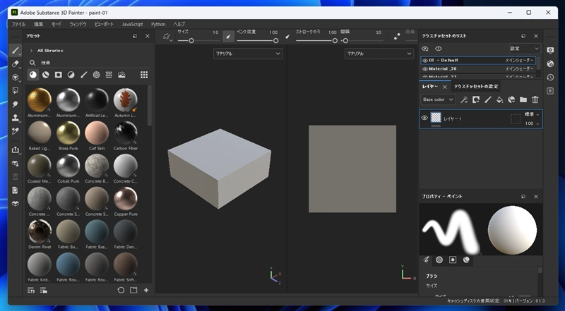Close the レイヤー tab

[445, 87]
